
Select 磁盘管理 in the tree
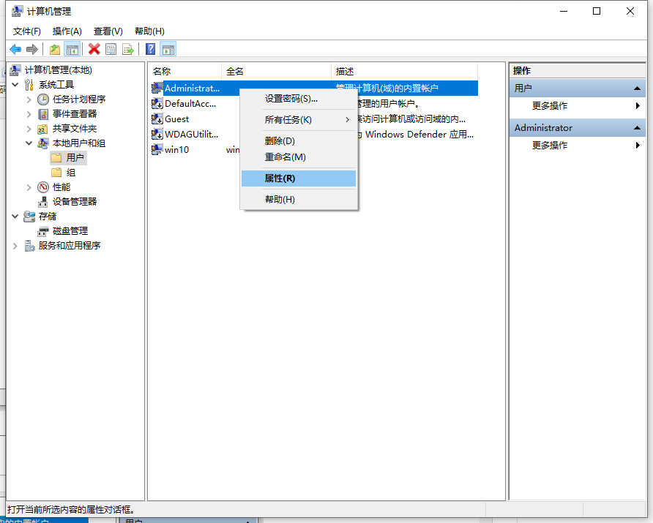click(70, 231)
